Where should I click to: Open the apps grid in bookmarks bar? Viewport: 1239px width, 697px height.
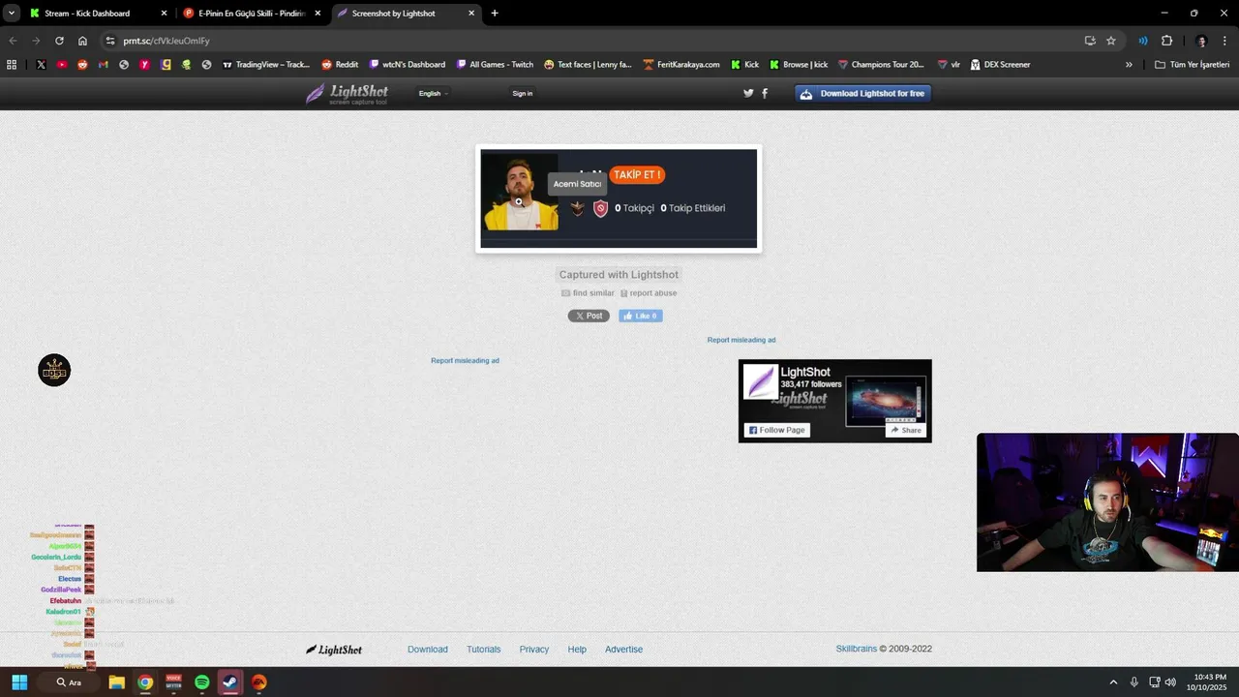12,65
